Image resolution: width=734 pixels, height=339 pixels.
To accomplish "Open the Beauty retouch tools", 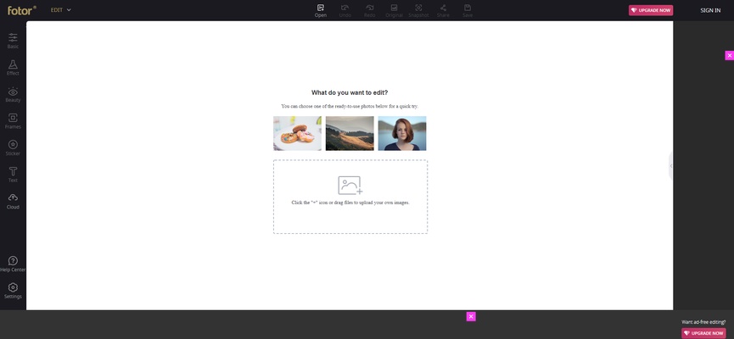I will point(13,94).
